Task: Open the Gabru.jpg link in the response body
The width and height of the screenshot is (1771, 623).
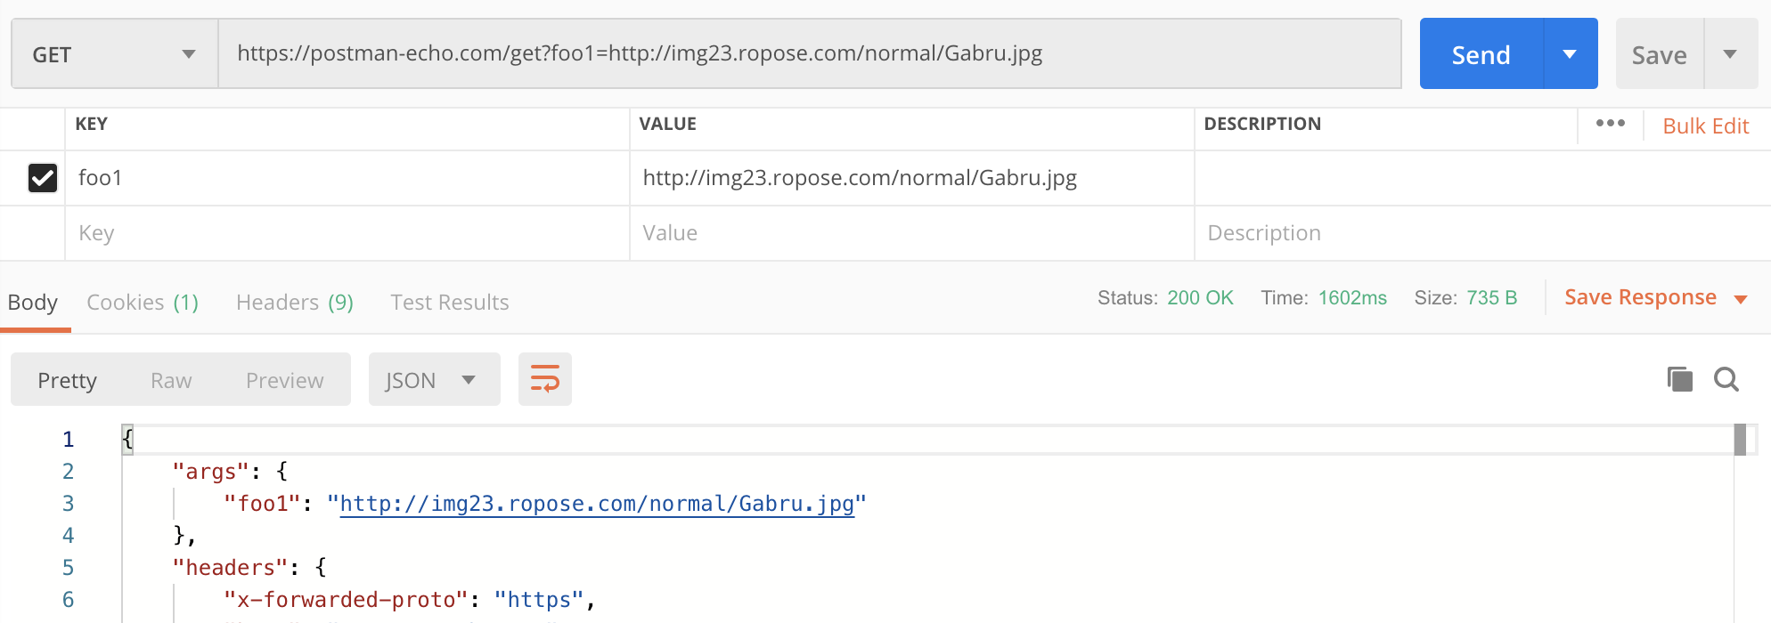Action: [597, 504]
